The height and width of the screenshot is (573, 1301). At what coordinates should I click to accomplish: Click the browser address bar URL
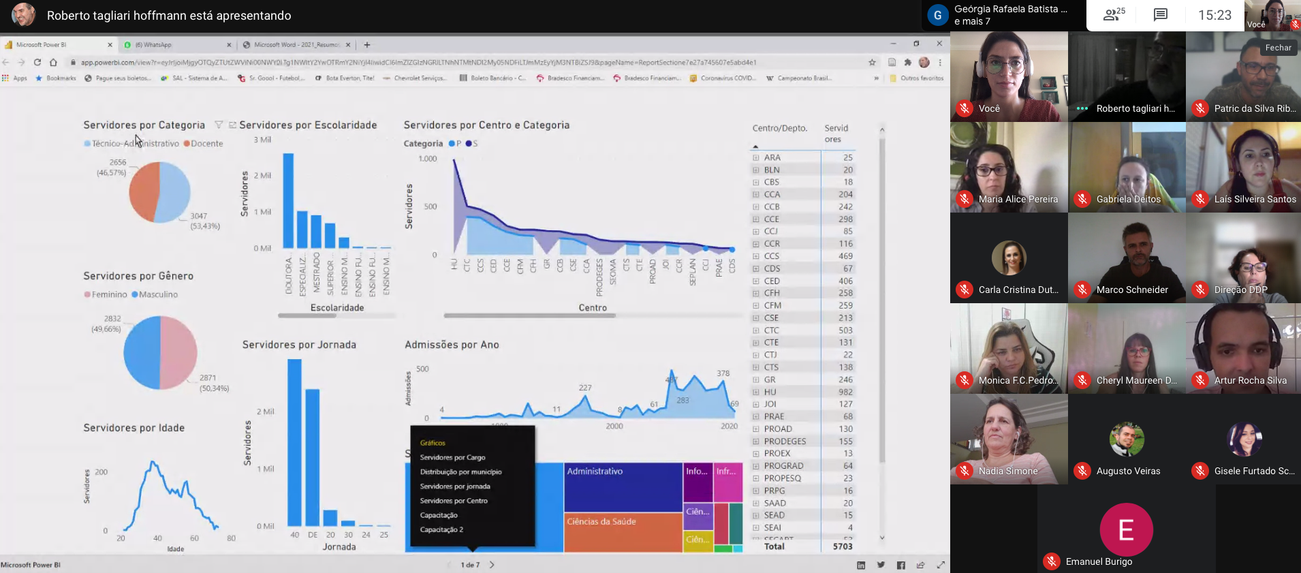point(418,63)
